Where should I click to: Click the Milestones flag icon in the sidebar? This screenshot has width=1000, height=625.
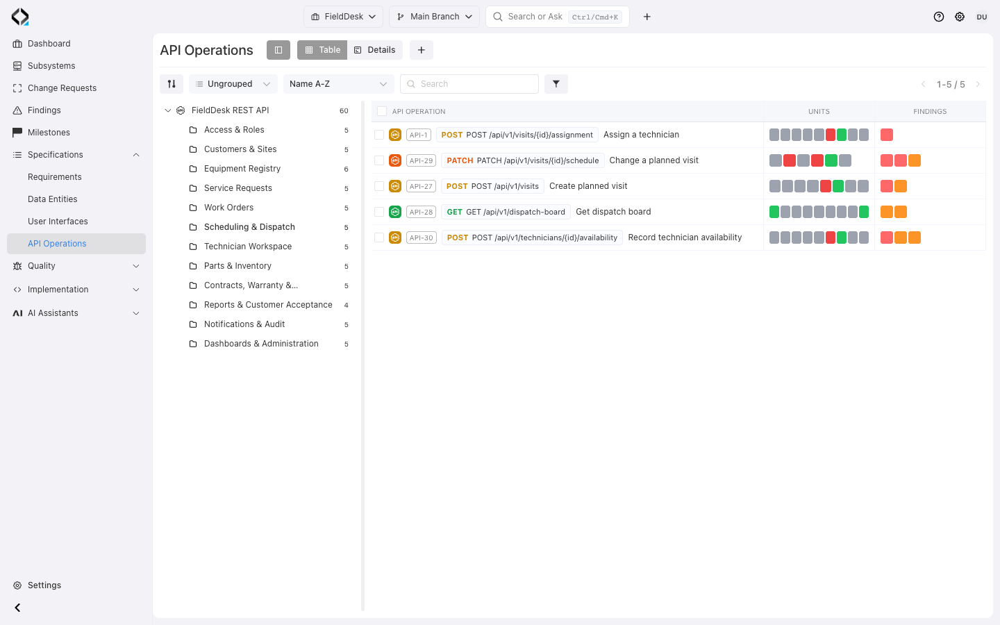coord(17,133)
